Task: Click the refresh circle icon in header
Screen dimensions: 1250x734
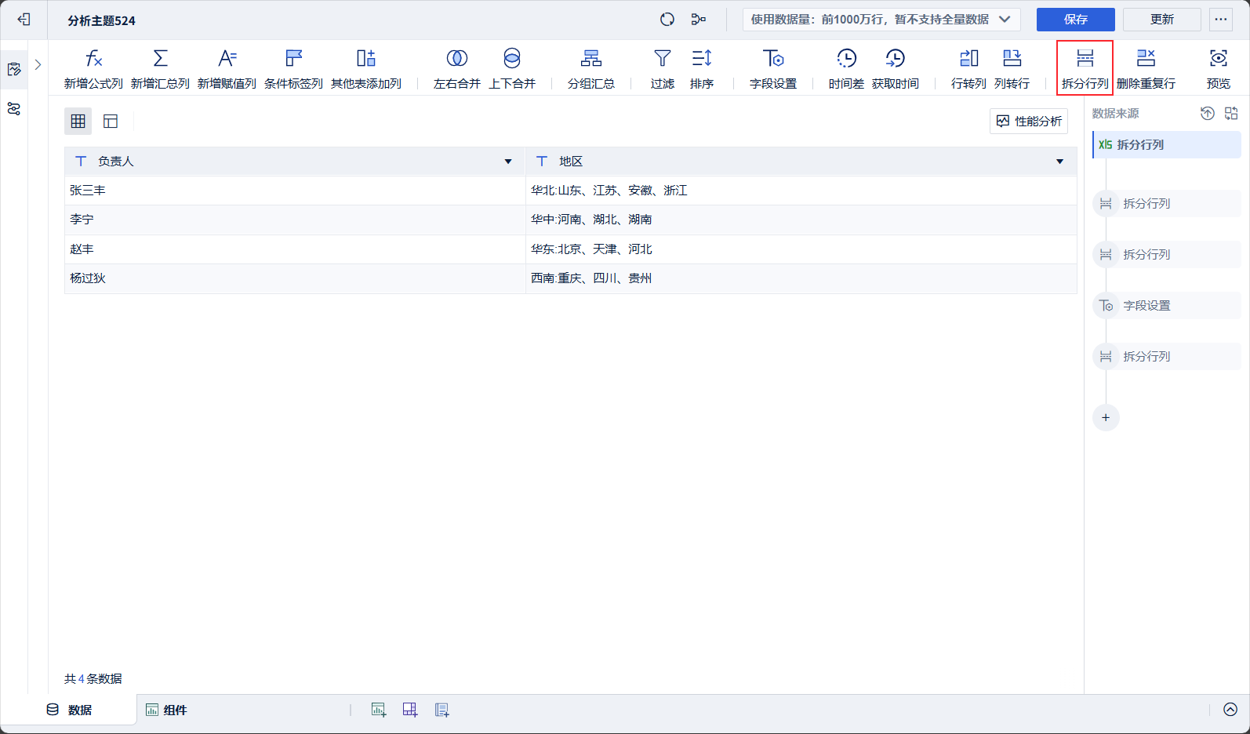Action: coord(667,20)
